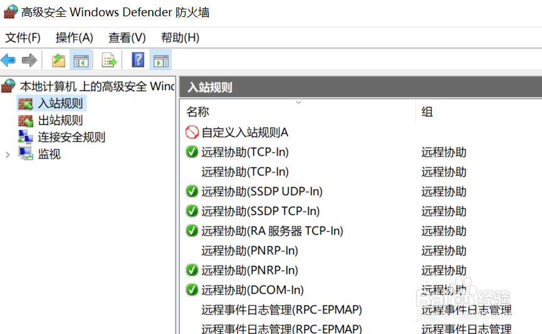This screenshot has width=542, height=334.
Task: Click 远程协助 group cell of RA 服务器 row
Action: click(444, 231)
